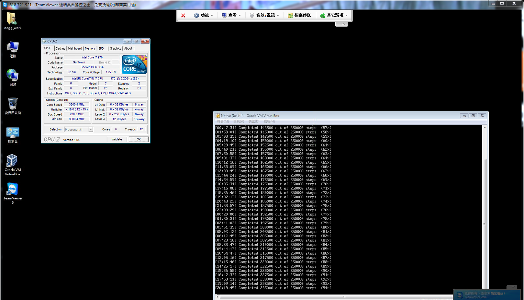
Task: Click the Instructions list MMX, SSE text
Action: (x=105, y=93)
